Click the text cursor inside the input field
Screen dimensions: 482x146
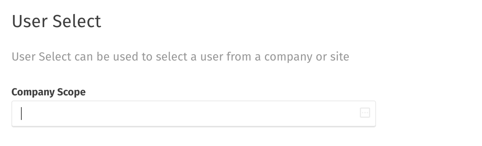(21, 113)
